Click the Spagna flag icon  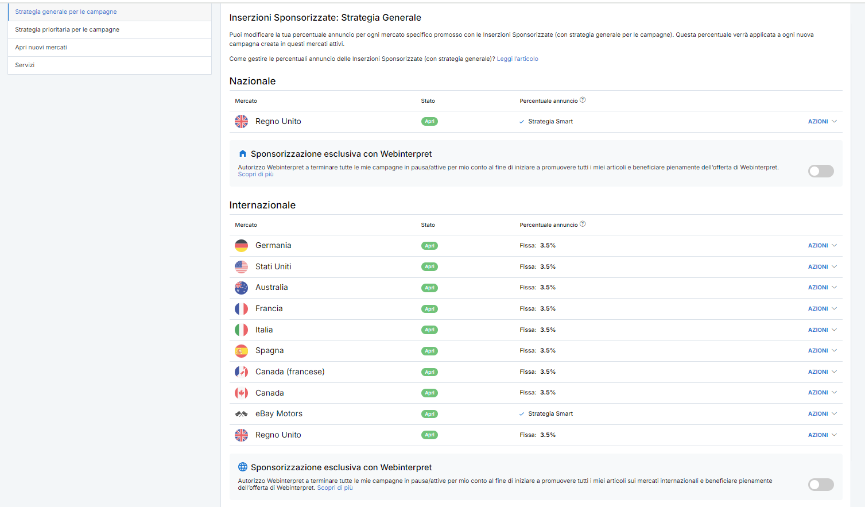241,351
